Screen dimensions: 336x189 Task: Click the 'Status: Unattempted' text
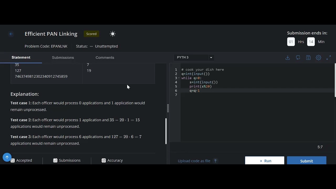[97, 46]
